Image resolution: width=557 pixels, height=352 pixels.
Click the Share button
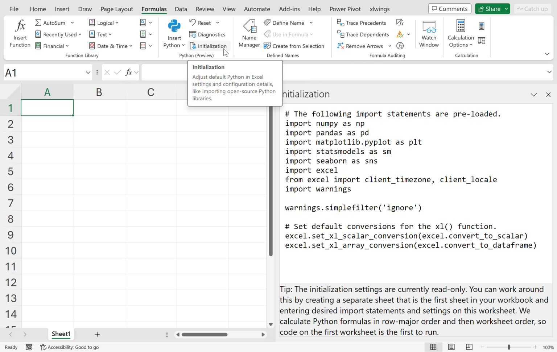click(489, 9)
